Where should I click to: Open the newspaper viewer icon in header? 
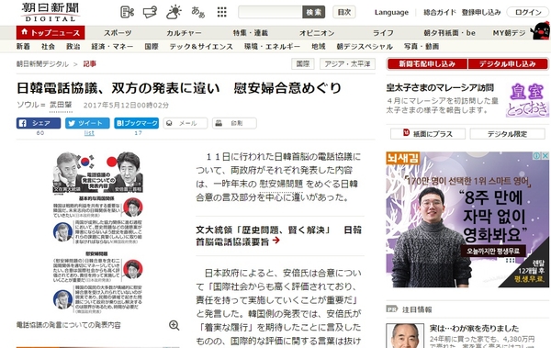(x=127, y=12)
